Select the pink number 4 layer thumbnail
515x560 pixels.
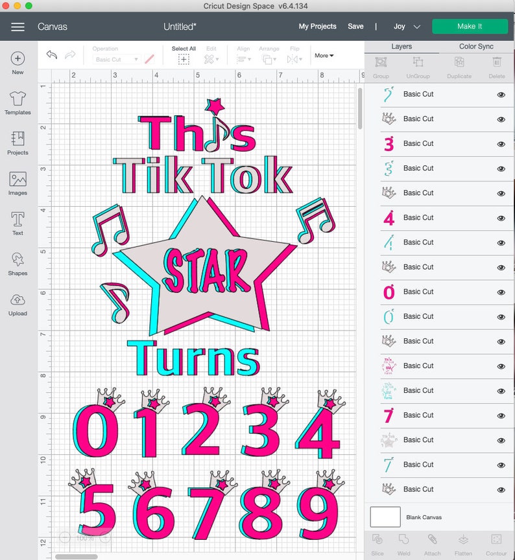click(389, 218)
